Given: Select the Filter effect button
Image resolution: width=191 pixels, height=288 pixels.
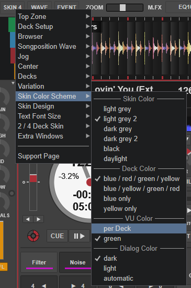Looking at the screenshot, I should (x=39, y=262).
